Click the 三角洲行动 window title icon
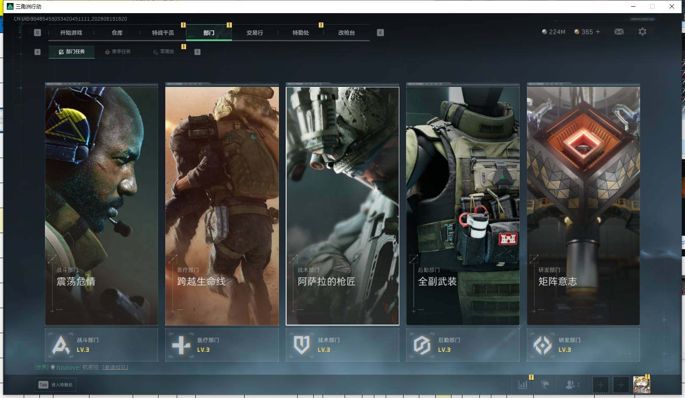This screenshot has width=685, height=398. pyautogui.click(x=10, y=6)
